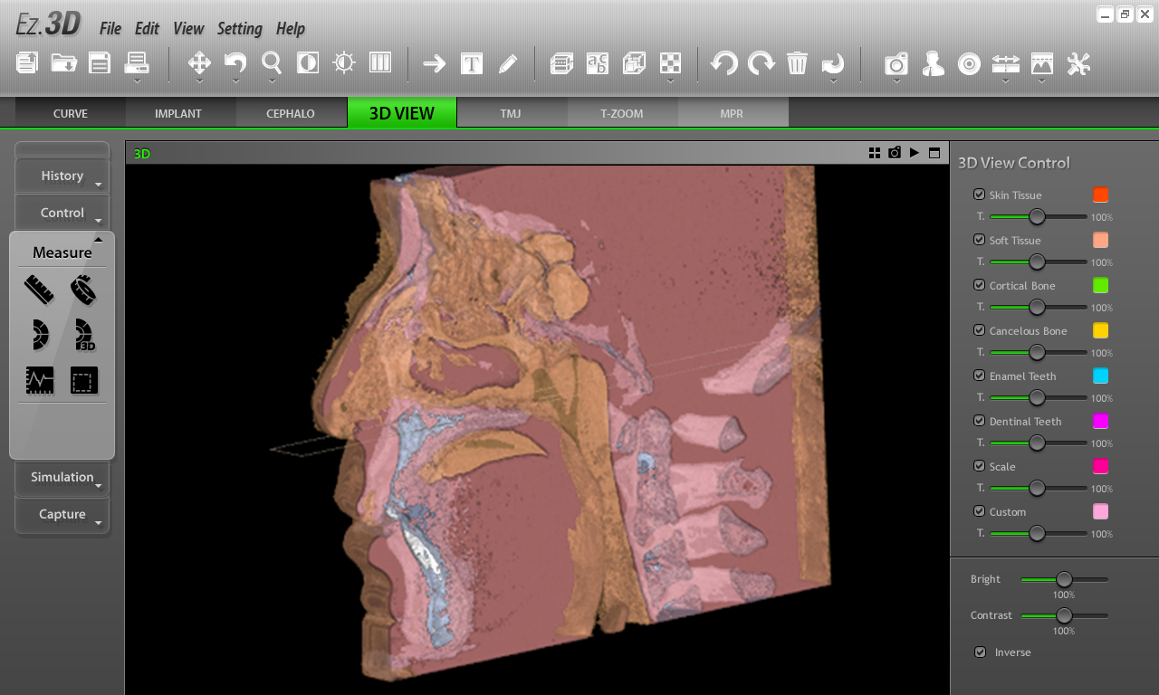Click the Enamel Teeth cyan color swatch
Viewport: 1159px width, 695px height.
[x=1100, y=376]
